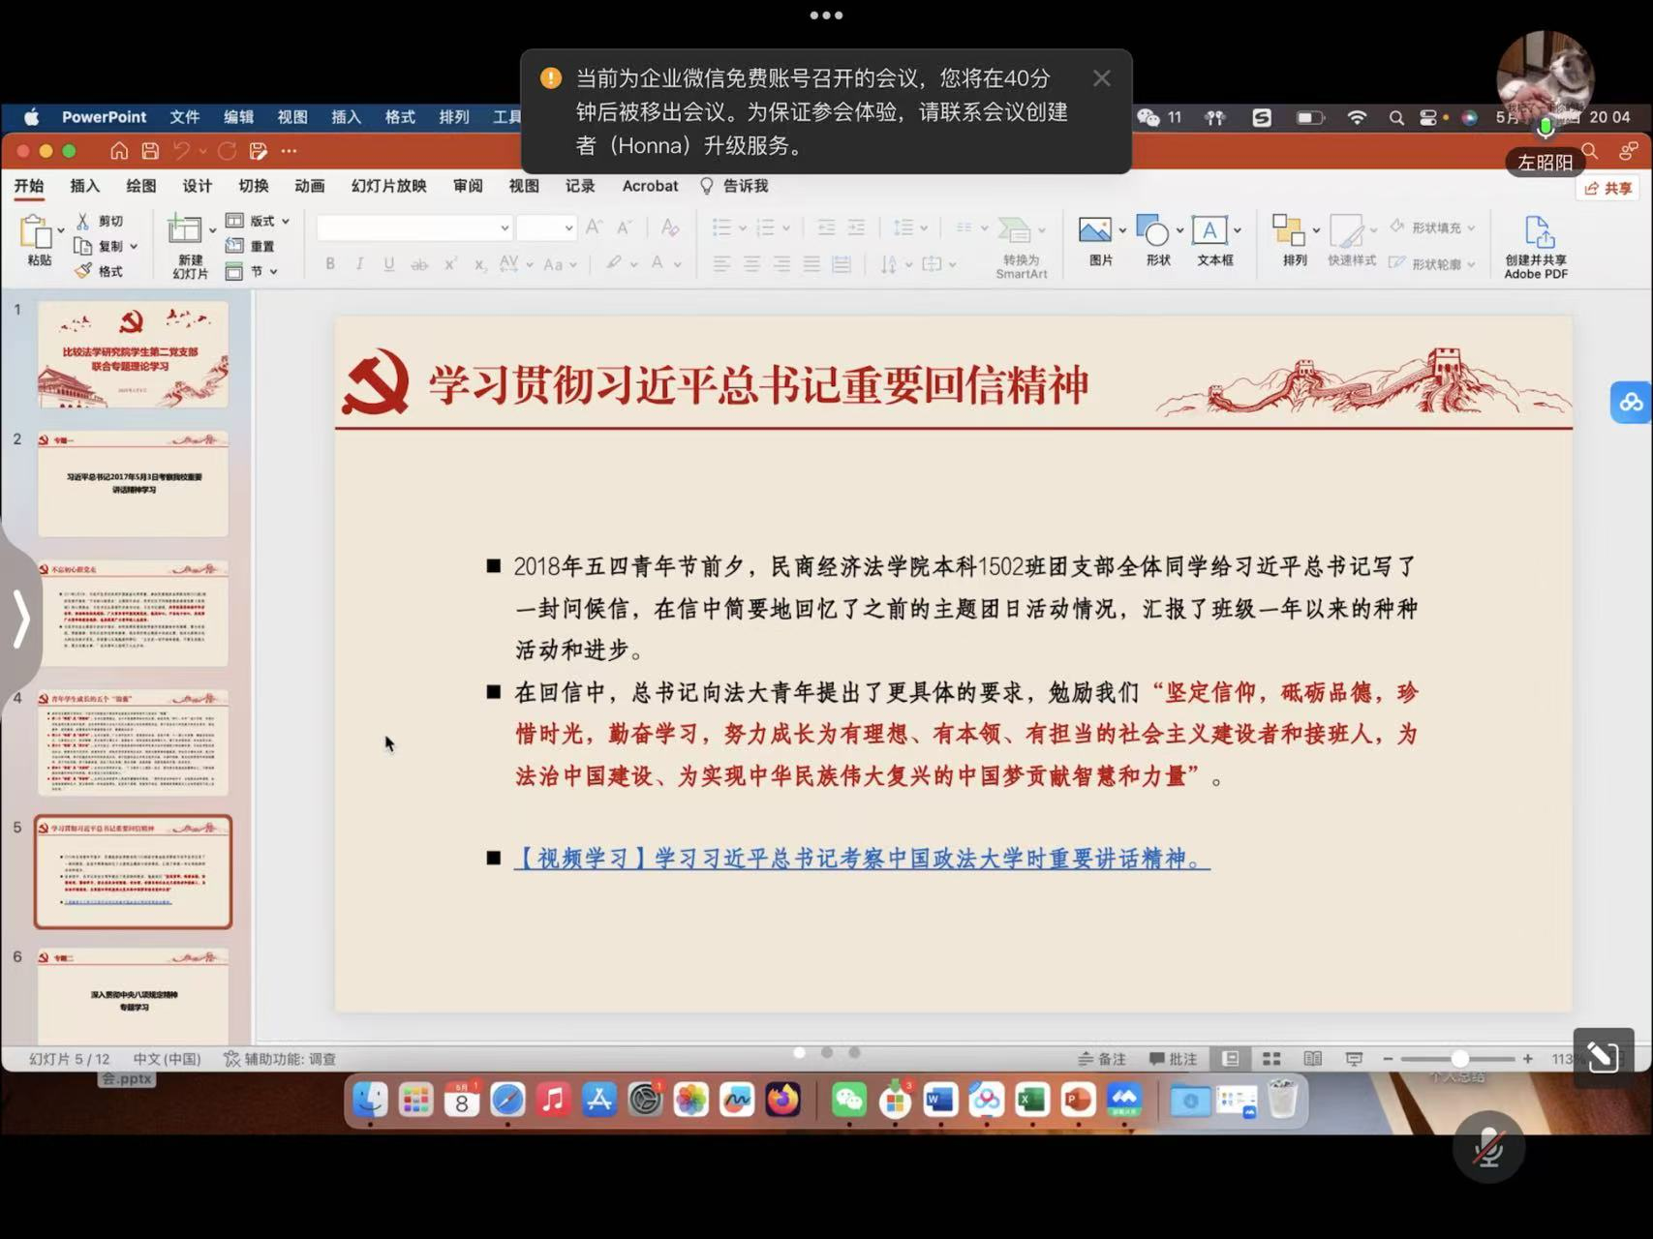Click the Share (共享) button

[x=1608, y=189]
